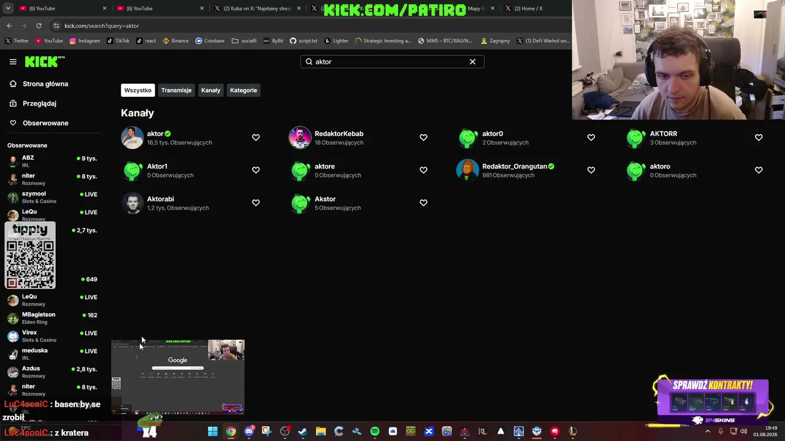Close the 'Kuba on X' browser tab
785x441 pixels.
pos(299,9)
